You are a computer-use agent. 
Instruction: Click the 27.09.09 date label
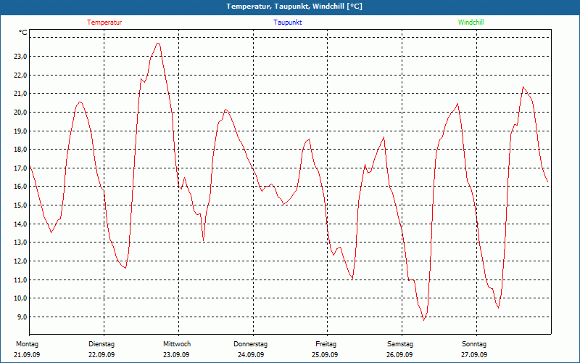click(474, 355)
